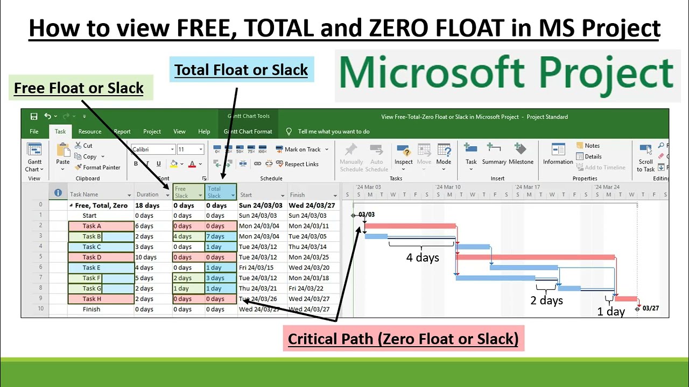The height and width of the screenshot is (387, 689).
Task: Expand the Copy dropdown arrow
Action: click(x=102, y=156)
